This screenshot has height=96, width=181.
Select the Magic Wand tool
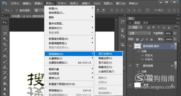(5, 39)
